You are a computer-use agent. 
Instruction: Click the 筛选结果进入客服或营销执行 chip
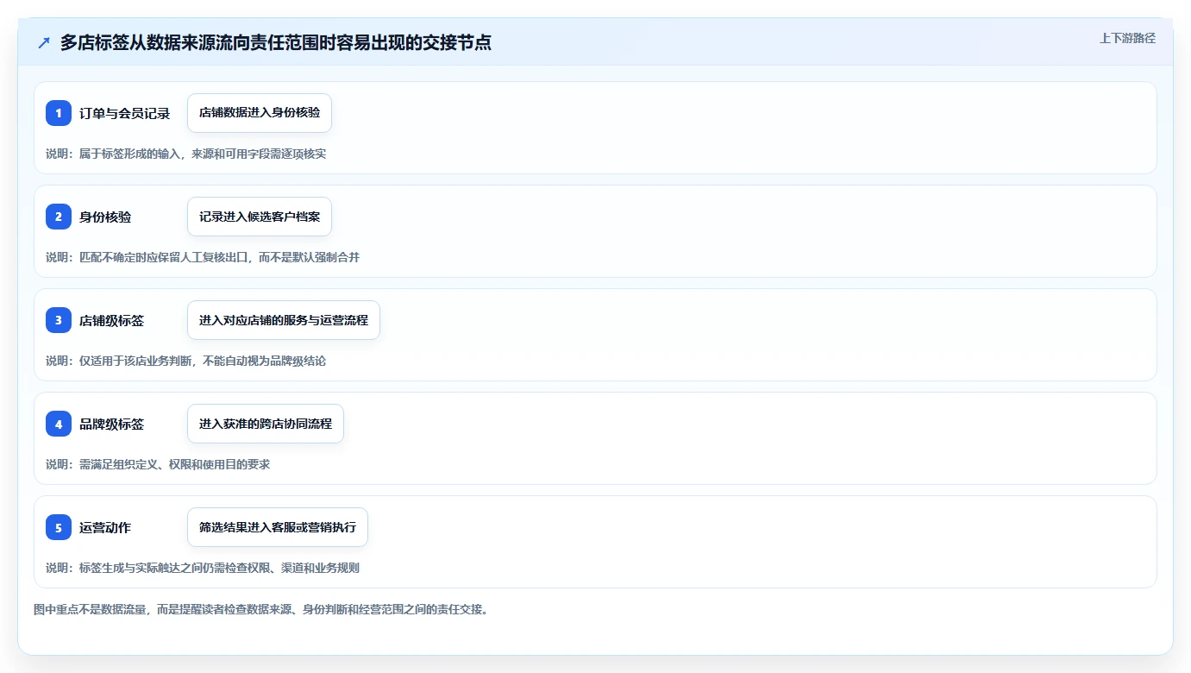pos(278,527)
